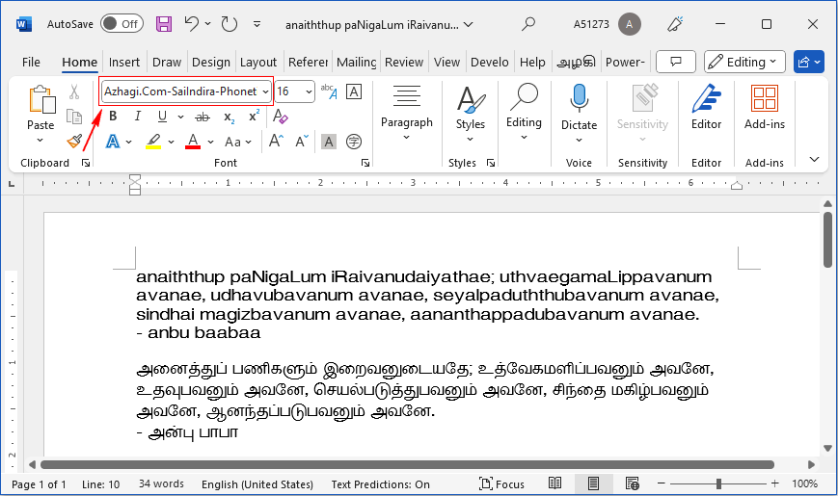The height and width of the screenshot is (496, 838).
Task: Click the Enclose Characters circle icon
Action: click(x=353, y=142)
